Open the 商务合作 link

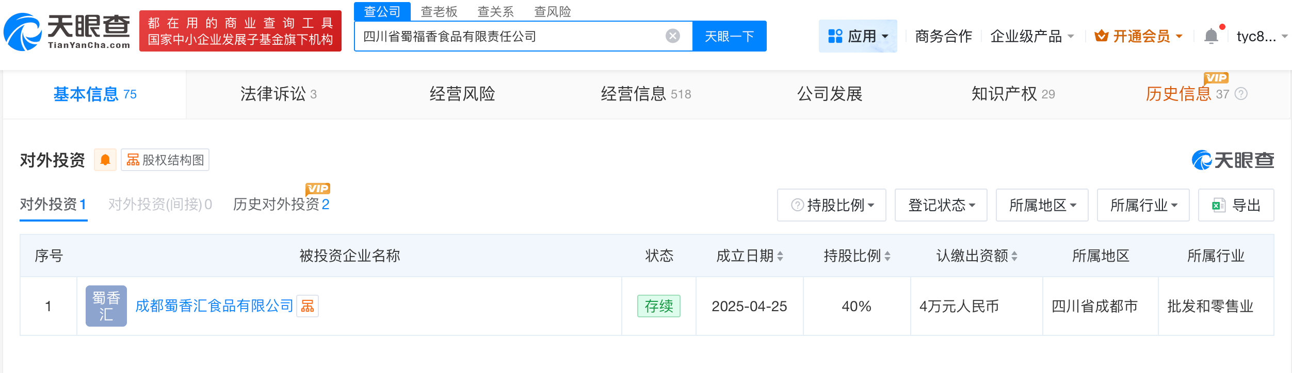click(x=943, y=36)
